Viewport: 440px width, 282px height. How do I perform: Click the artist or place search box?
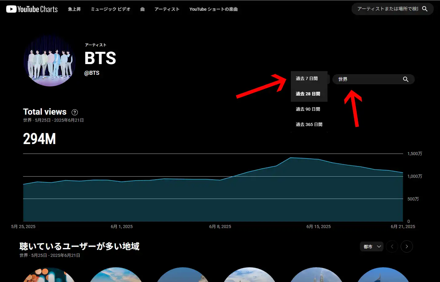coord(387,9)
